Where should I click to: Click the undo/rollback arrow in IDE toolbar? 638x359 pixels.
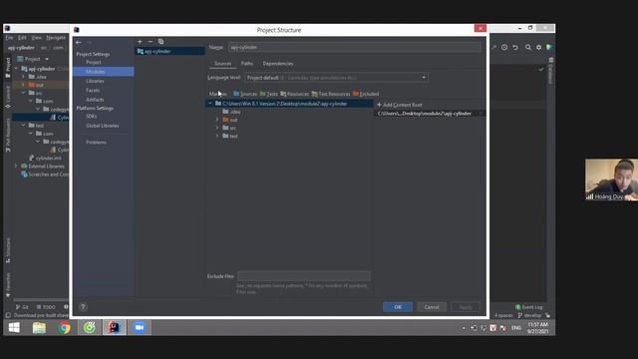click(515, 47)
